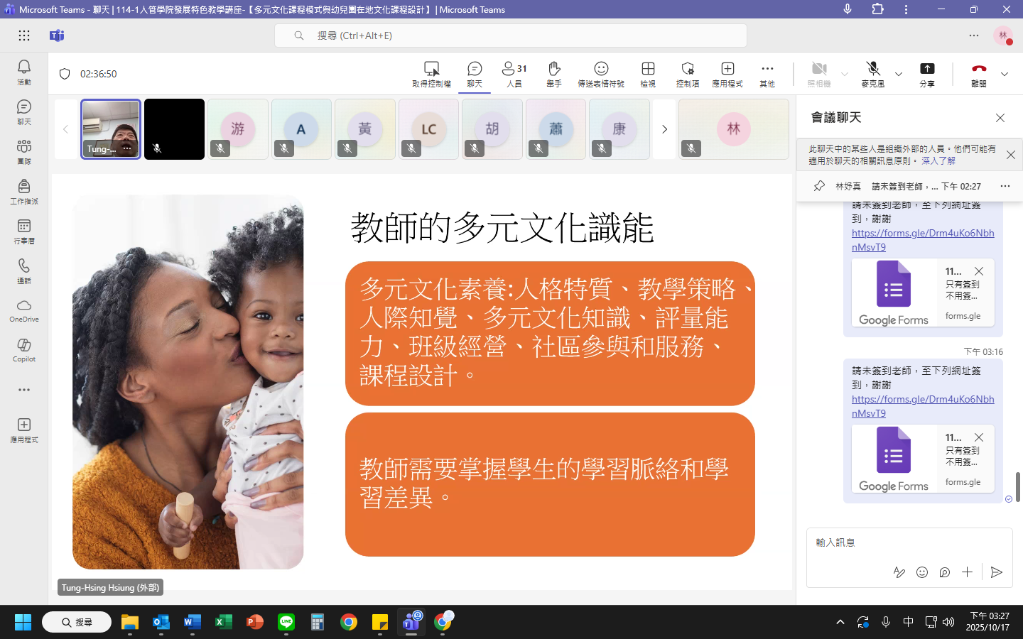Open OneDrive from the left sidebar
Screen dimensions: 1023x639
(x=23, y=310)
